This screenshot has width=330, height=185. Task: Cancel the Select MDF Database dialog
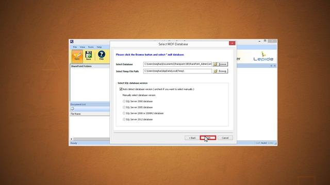tap(225, 138)
